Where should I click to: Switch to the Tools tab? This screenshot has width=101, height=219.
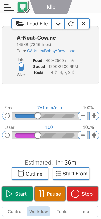tap(62, 212)
